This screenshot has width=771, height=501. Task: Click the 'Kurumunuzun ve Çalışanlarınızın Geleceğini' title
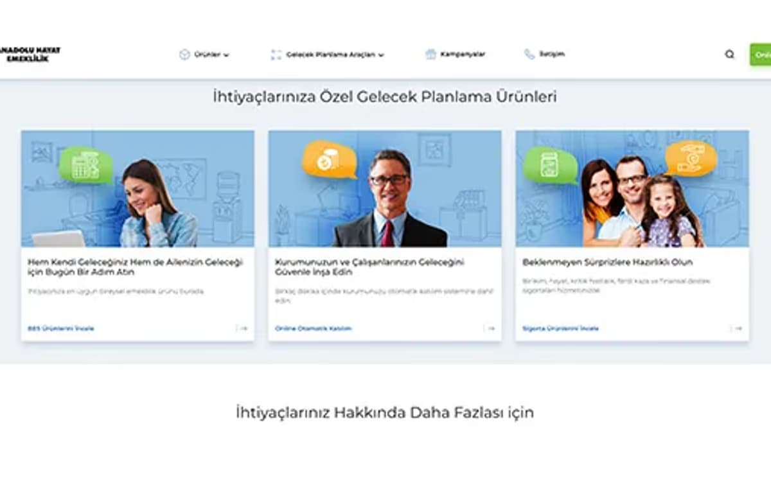(370, 267)
